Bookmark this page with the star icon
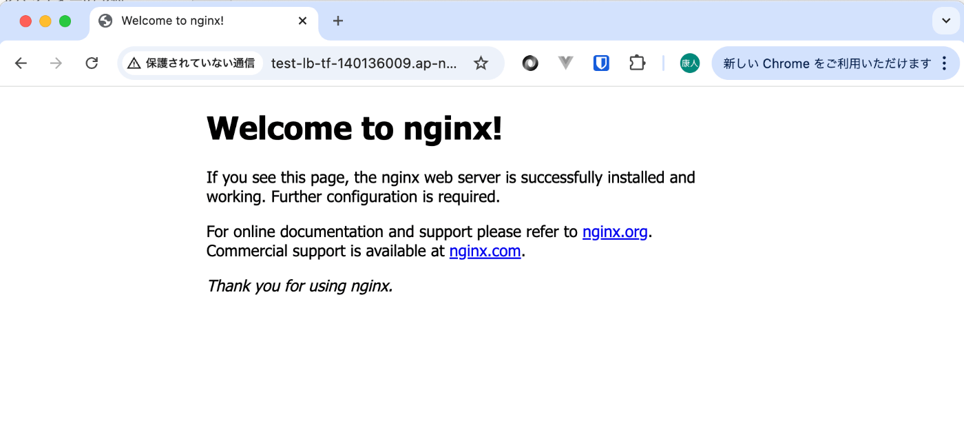 pos(481,63)
